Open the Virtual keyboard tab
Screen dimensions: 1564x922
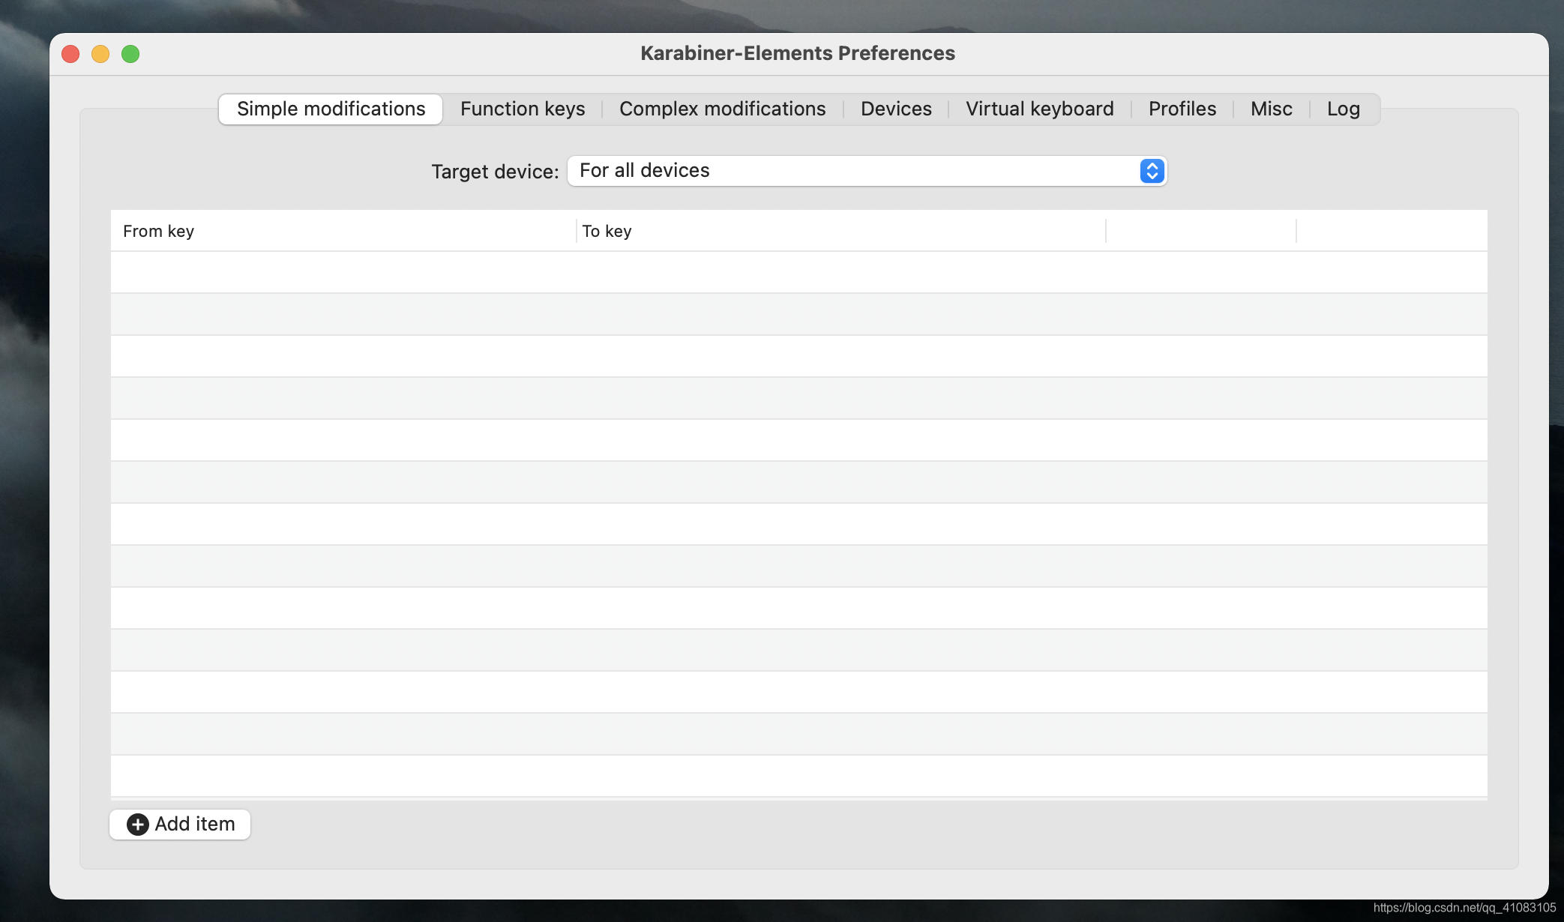tap(1039, 109)
